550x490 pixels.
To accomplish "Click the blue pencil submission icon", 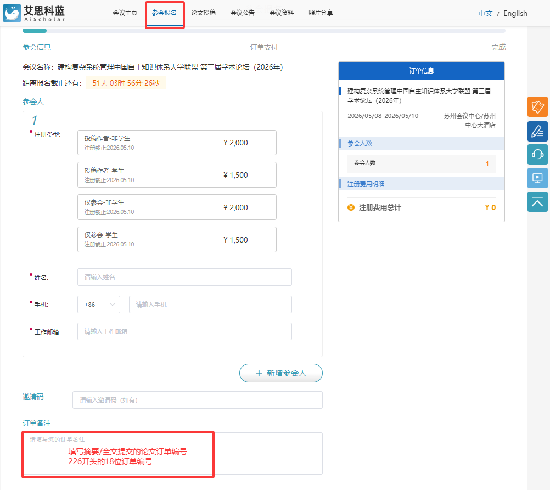I will click(537, 131).
